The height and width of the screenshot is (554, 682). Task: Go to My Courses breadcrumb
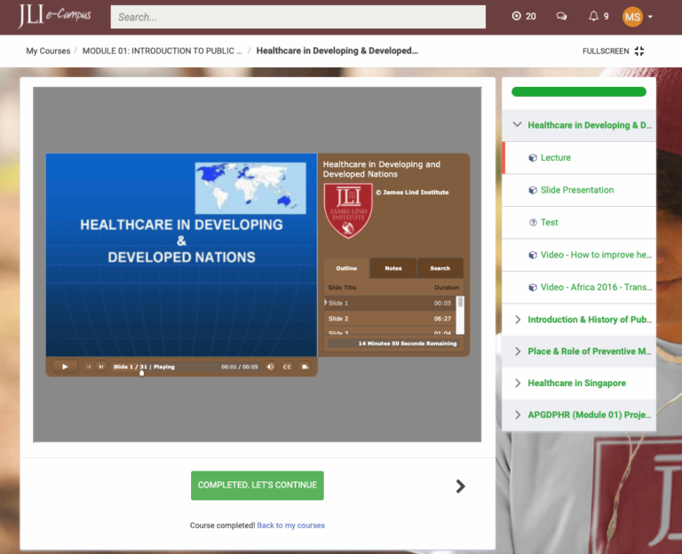(48, 51)
